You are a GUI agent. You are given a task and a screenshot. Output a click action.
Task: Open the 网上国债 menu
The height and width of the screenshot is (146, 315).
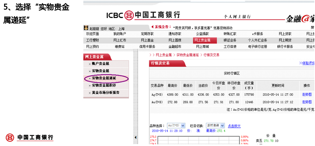click(175, 40)
